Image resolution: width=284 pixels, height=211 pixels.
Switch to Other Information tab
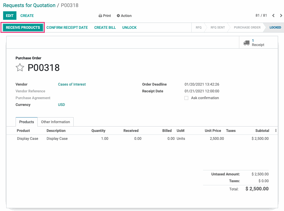(55, 122)
